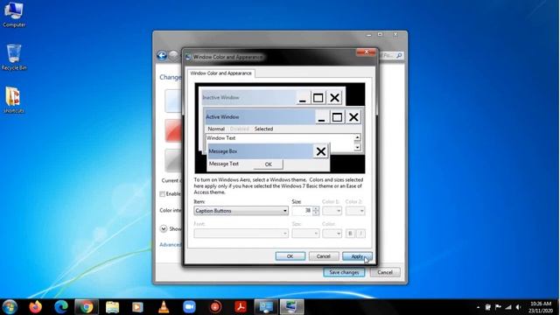Click the Apply button
Screen dimensions: 560x315
(357, 256)
